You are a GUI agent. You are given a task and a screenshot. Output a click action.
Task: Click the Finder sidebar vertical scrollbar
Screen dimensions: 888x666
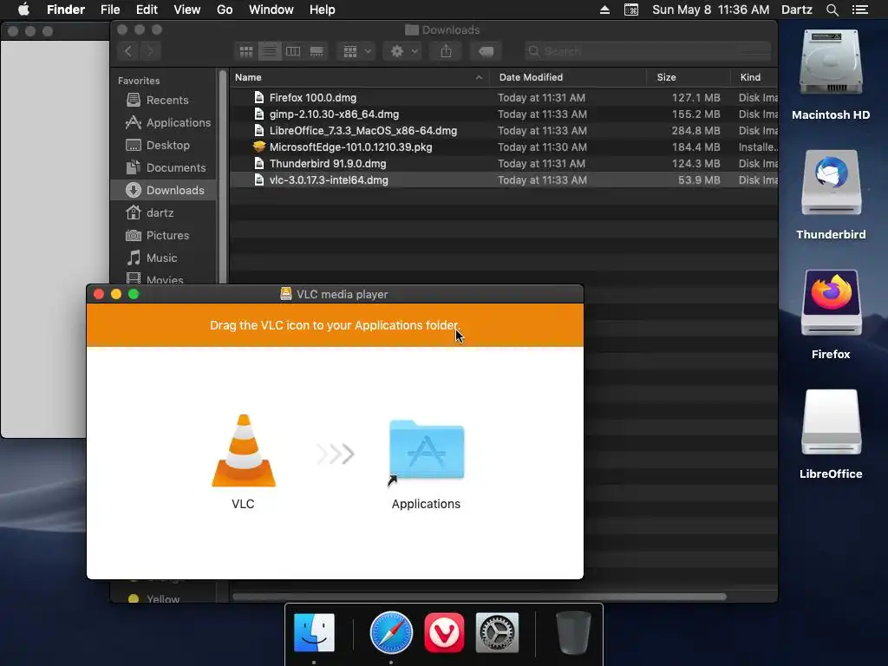pos(223,177)
